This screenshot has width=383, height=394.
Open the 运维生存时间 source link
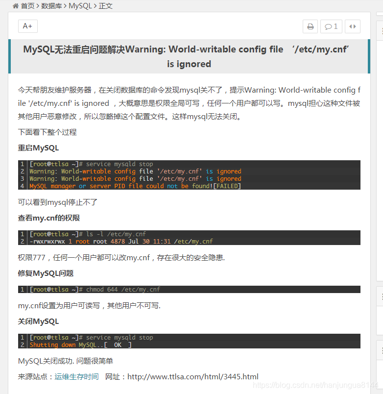coord(76,377)
